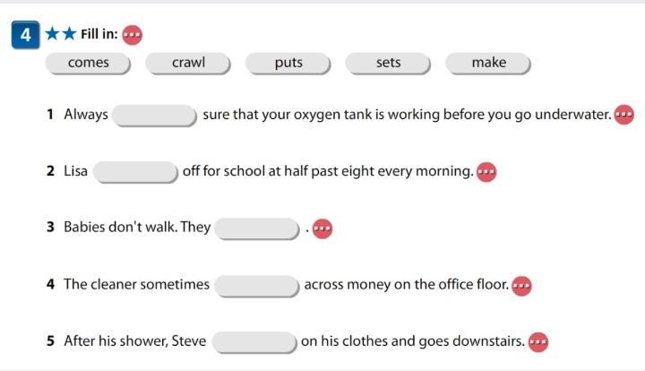The width and height of the screenshot is (645, 371).
Task: Tap the 'sets' word chip
Action: 389,63
